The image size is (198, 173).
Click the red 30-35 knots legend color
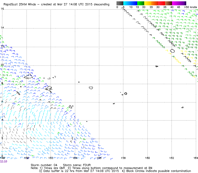coord(162,3)
